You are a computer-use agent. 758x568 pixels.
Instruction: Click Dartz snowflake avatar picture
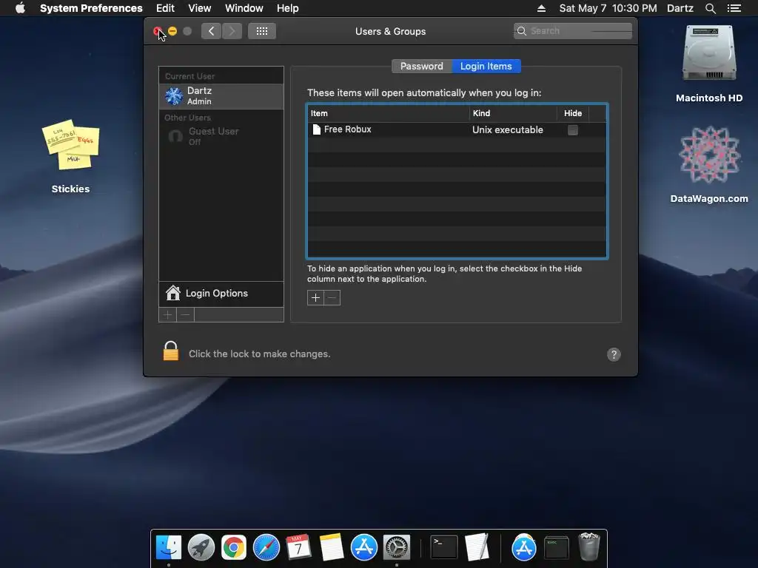pos(174,96)
